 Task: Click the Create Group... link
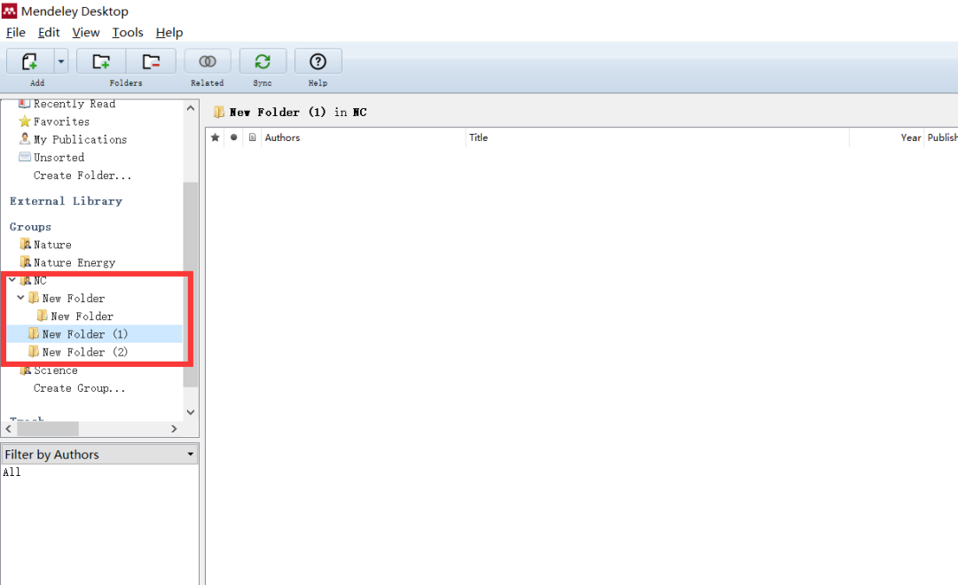(80, 387)
